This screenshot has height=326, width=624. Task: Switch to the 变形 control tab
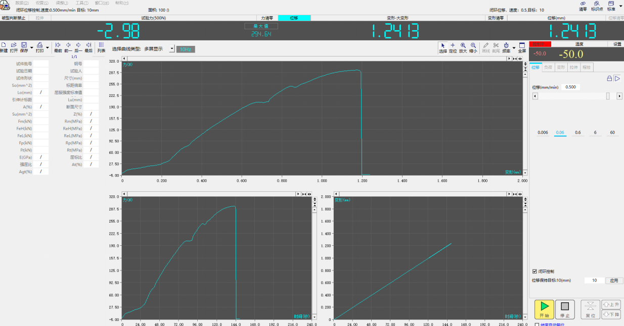[x=561, y=67]
